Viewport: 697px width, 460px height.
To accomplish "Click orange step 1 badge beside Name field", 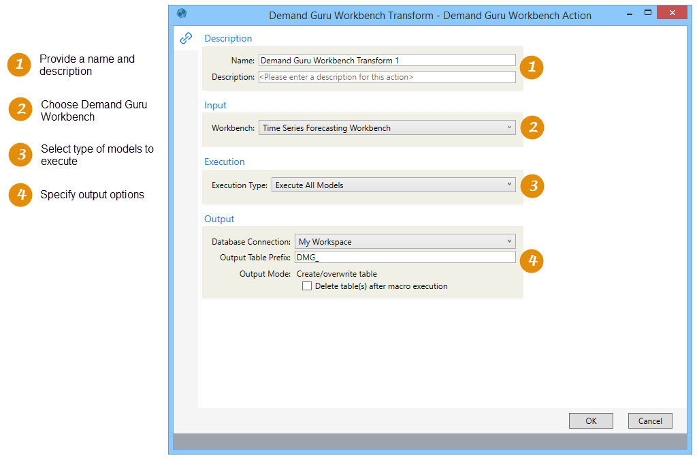I will (532, 67).
